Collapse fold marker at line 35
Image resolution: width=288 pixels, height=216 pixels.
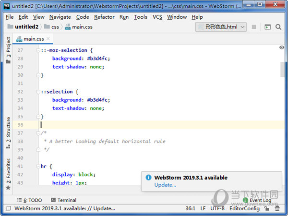coord(38,117)
